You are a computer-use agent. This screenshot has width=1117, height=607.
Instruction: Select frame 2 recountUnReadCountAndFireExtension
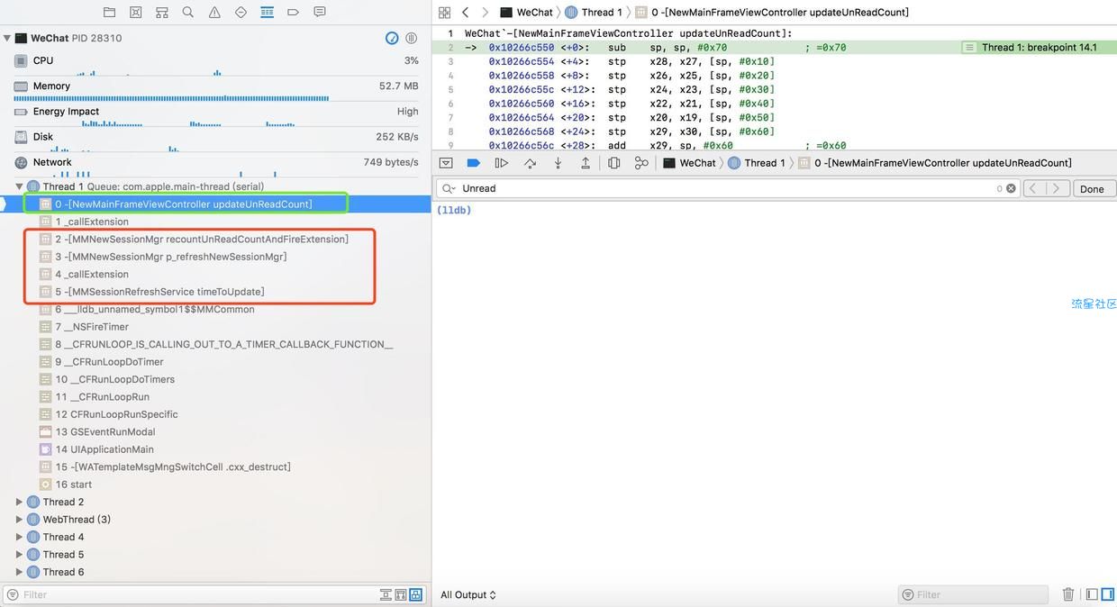pos(216,239)
